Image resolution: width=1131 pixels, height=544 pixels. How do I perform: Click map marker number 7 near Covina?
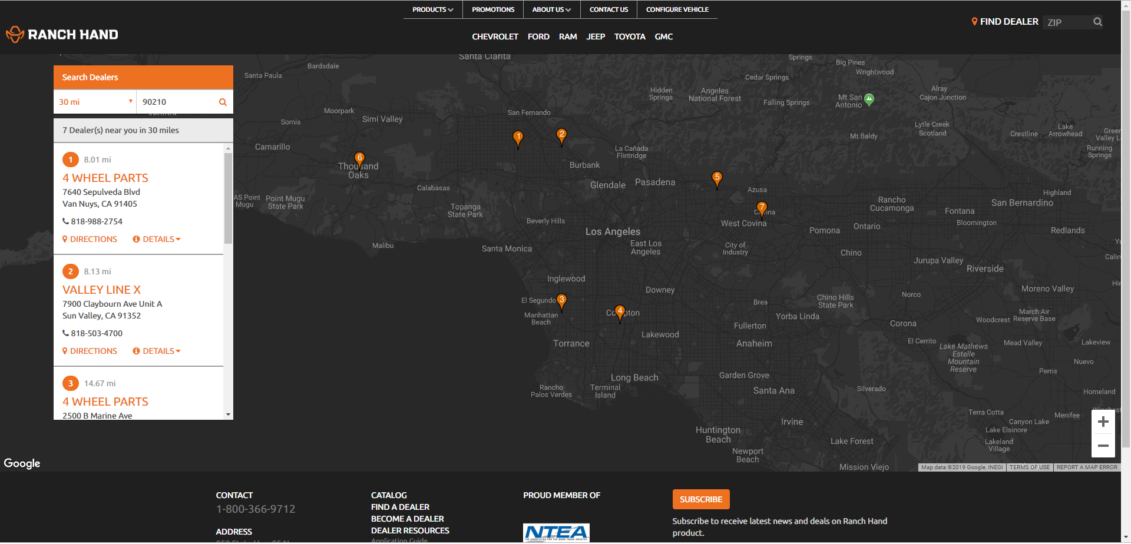point(762,209)
